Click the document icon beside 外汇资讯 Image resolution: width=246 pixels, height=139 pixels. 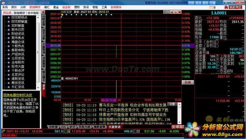9,87
